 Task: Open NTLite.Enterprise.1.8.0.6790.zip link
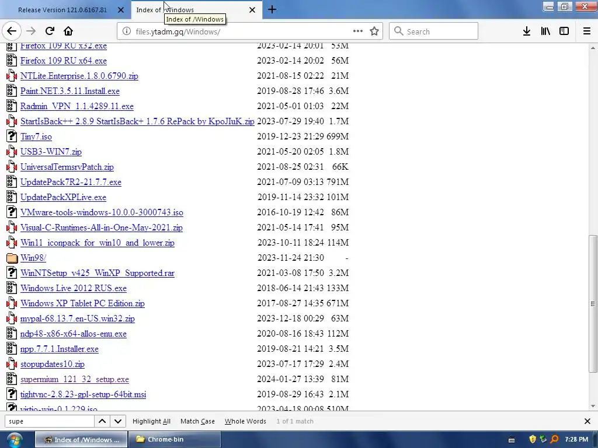point(79,76)
